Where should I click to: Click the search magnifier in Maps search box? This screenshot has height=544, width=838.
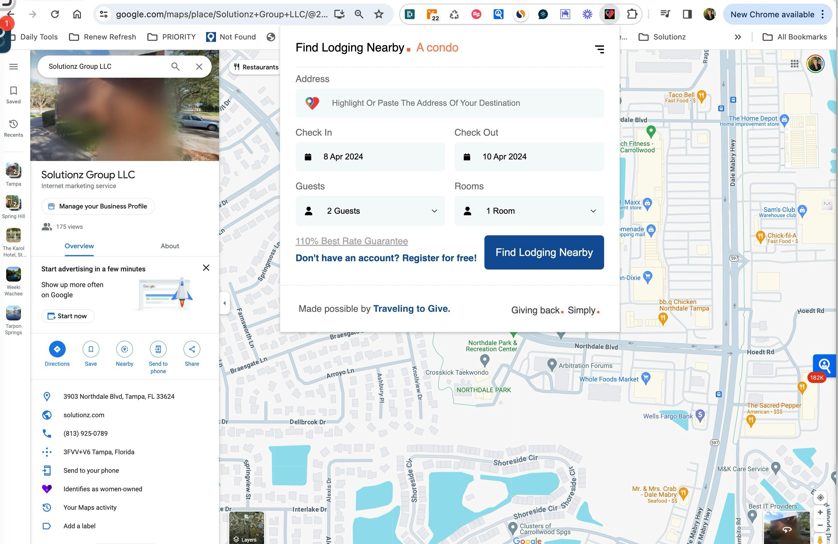pyautogui.click(x=175, y=67)
